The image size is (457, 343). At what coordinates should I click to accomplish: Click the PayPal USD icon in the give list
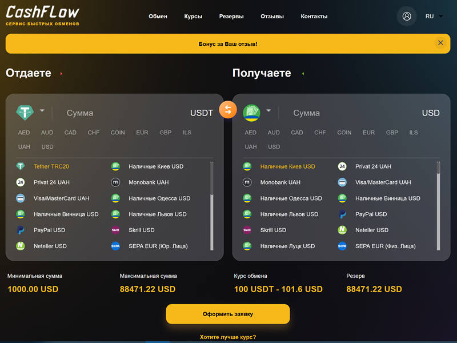pos(21,230)
